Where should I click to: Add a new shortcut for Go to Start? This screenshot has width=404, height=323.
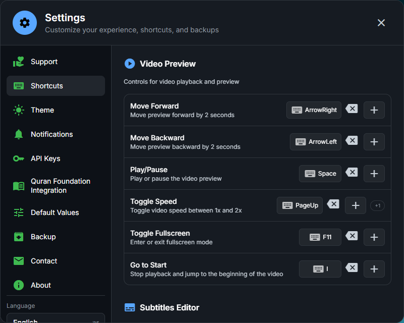[x=374, y=269]
